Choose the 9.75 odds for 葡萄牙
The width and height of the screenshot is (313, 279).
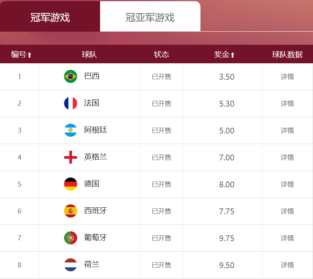click(227, 239)
